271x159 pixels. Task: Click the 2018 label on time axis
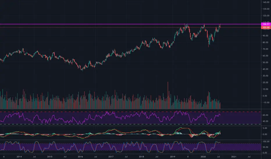[x=141, y=157]
